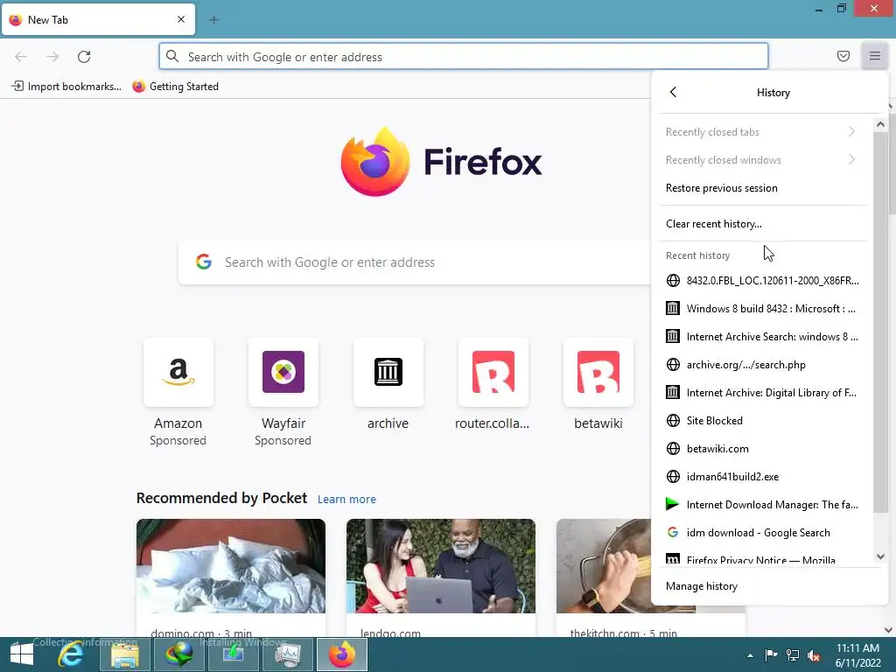This screenshot has width=896, height=672.
Task: Select Clear recent history...
Action: pos(763,224)
